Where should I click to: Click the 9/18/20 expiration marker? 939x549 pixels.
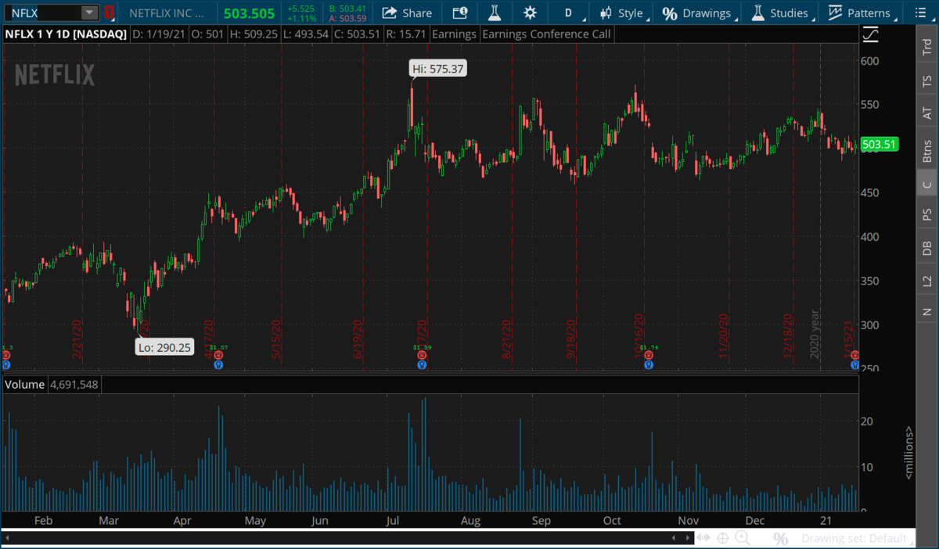point(572,338)
